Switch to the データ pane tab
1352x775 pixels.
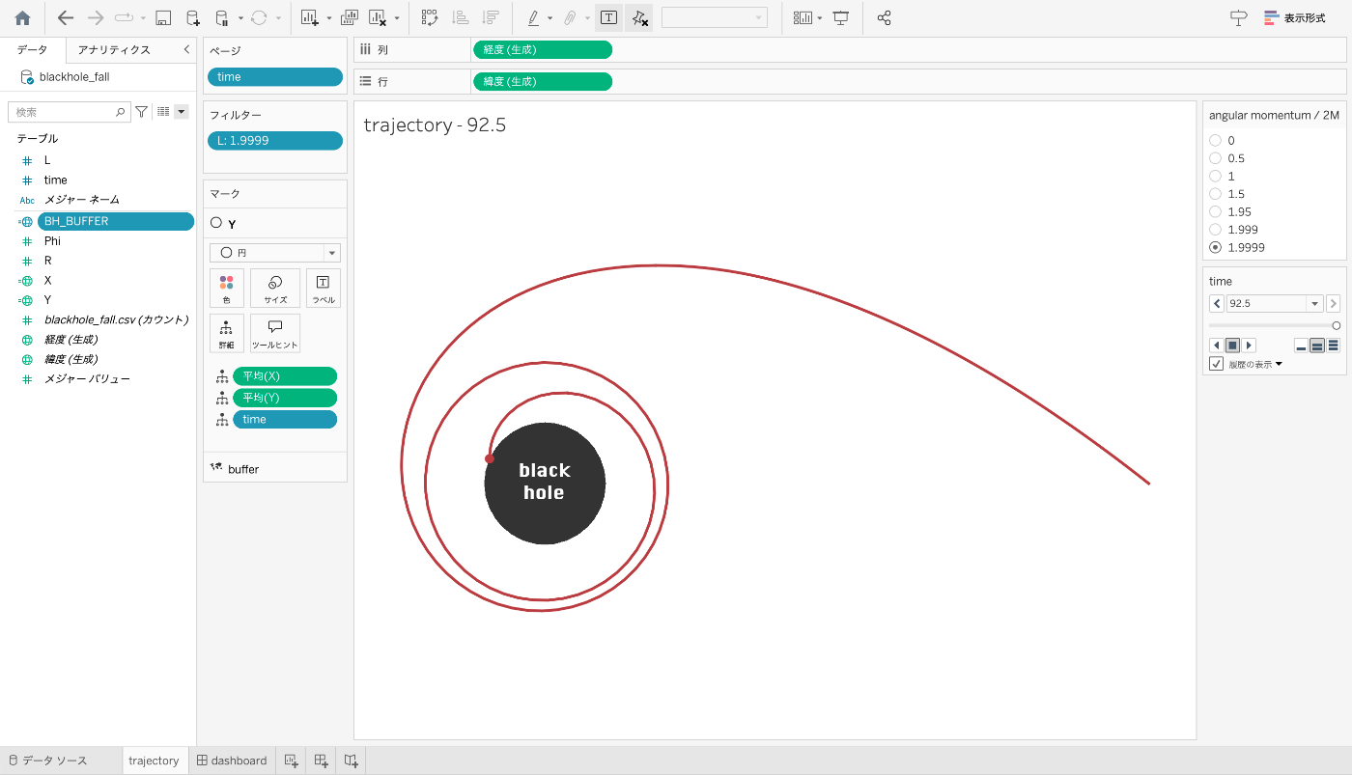[x=32, y=49]
